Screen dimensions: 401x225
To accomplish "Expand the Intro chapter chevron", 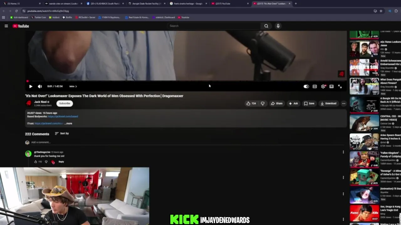I will tap(73, 87).
